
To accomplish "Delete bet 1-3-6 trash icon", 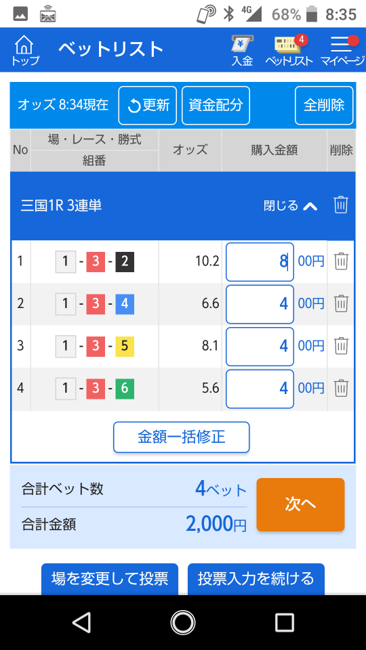I will 341,388.
